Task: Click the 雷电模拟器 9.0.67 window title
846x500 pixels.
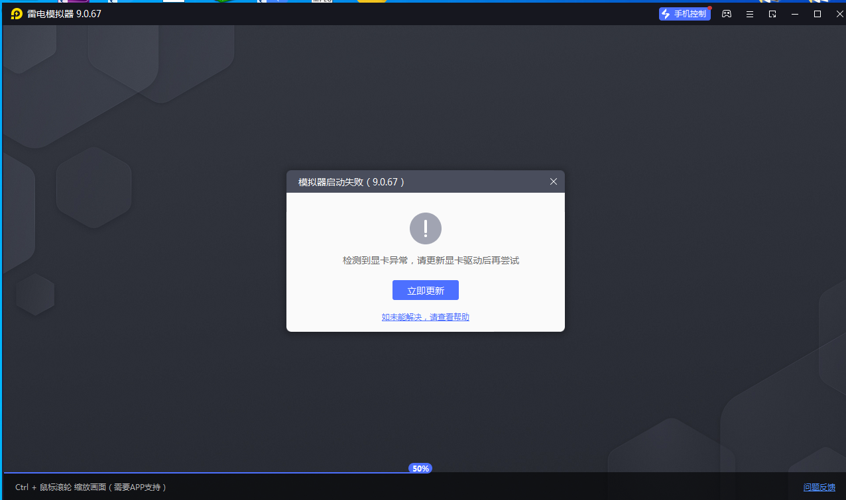Action: coord(64,14)
